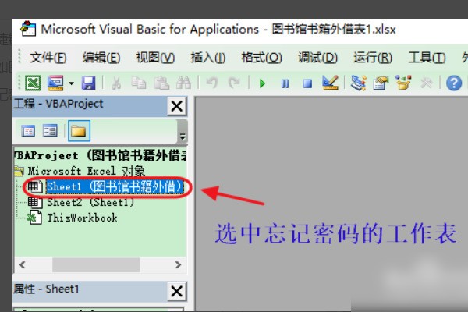Toggle Design Mode icon
This screenshot has width=468, height=312.
[x=330, y=83]
